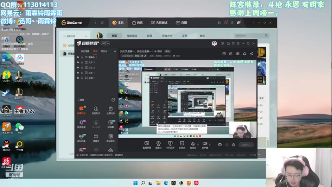Click the panel icon next to the bell

click(x=238, y=54)
